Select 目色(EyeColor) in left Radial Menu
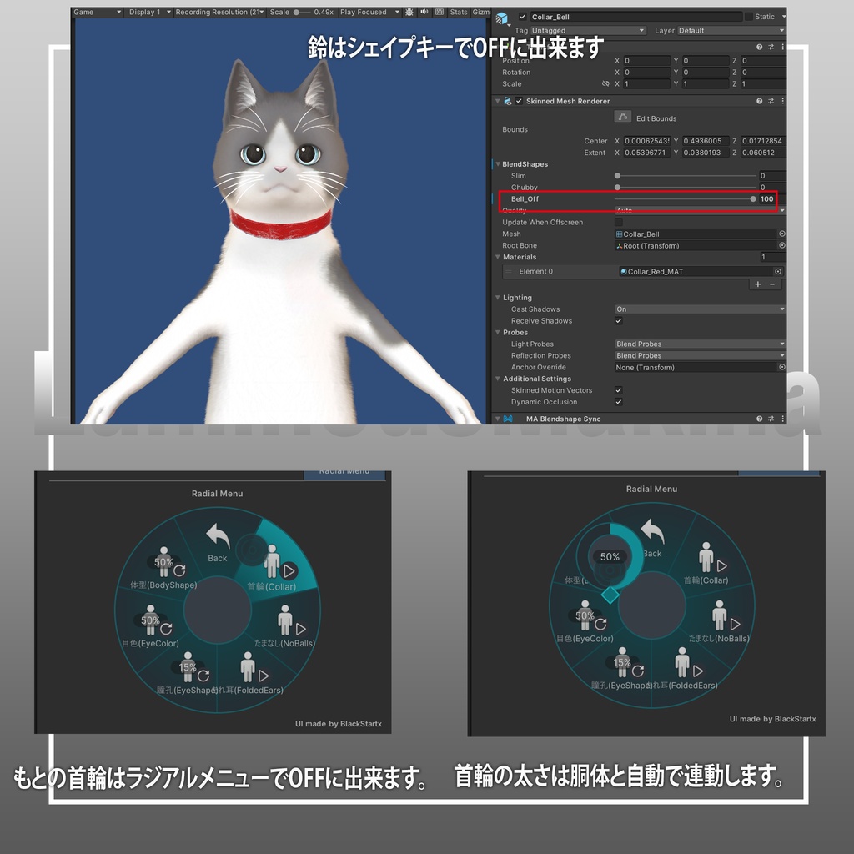 [152, 626]
